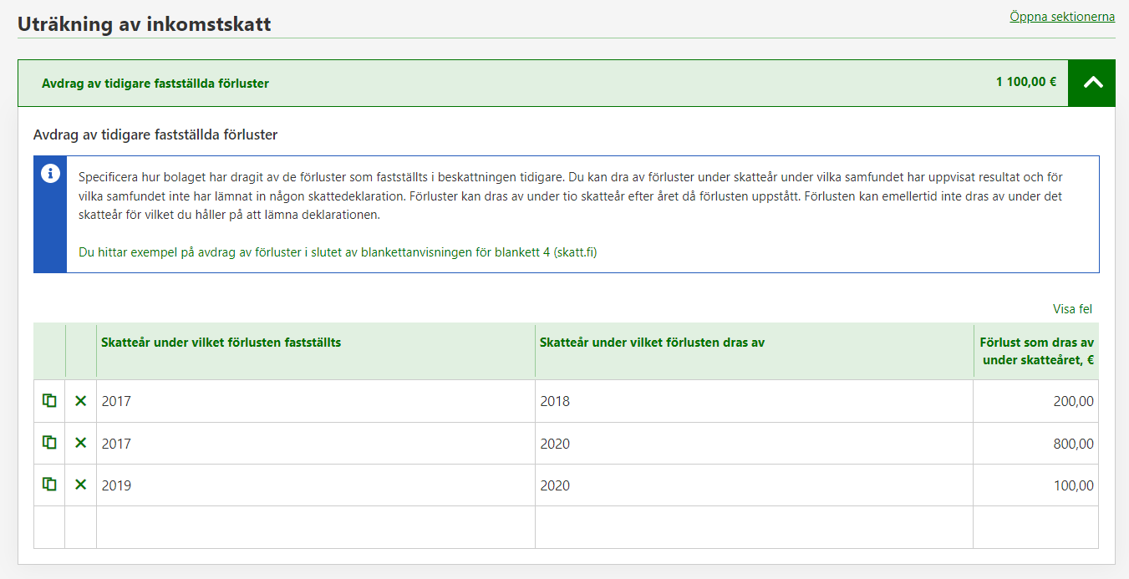This screenshot has height=579, width=1129.
Task: Copy the 2019 loss row
Action: (x=49, y=485)
